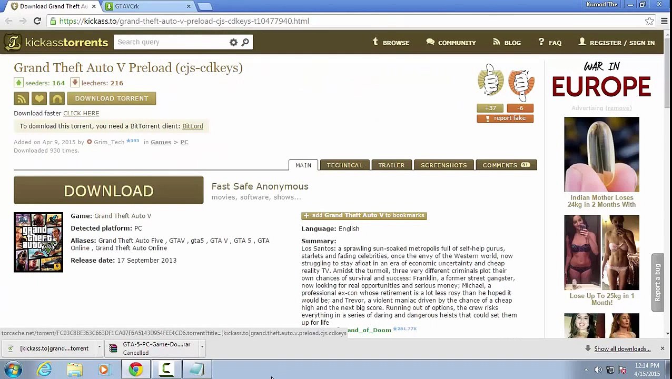Open Windows Start menu

tap(13, 370)
